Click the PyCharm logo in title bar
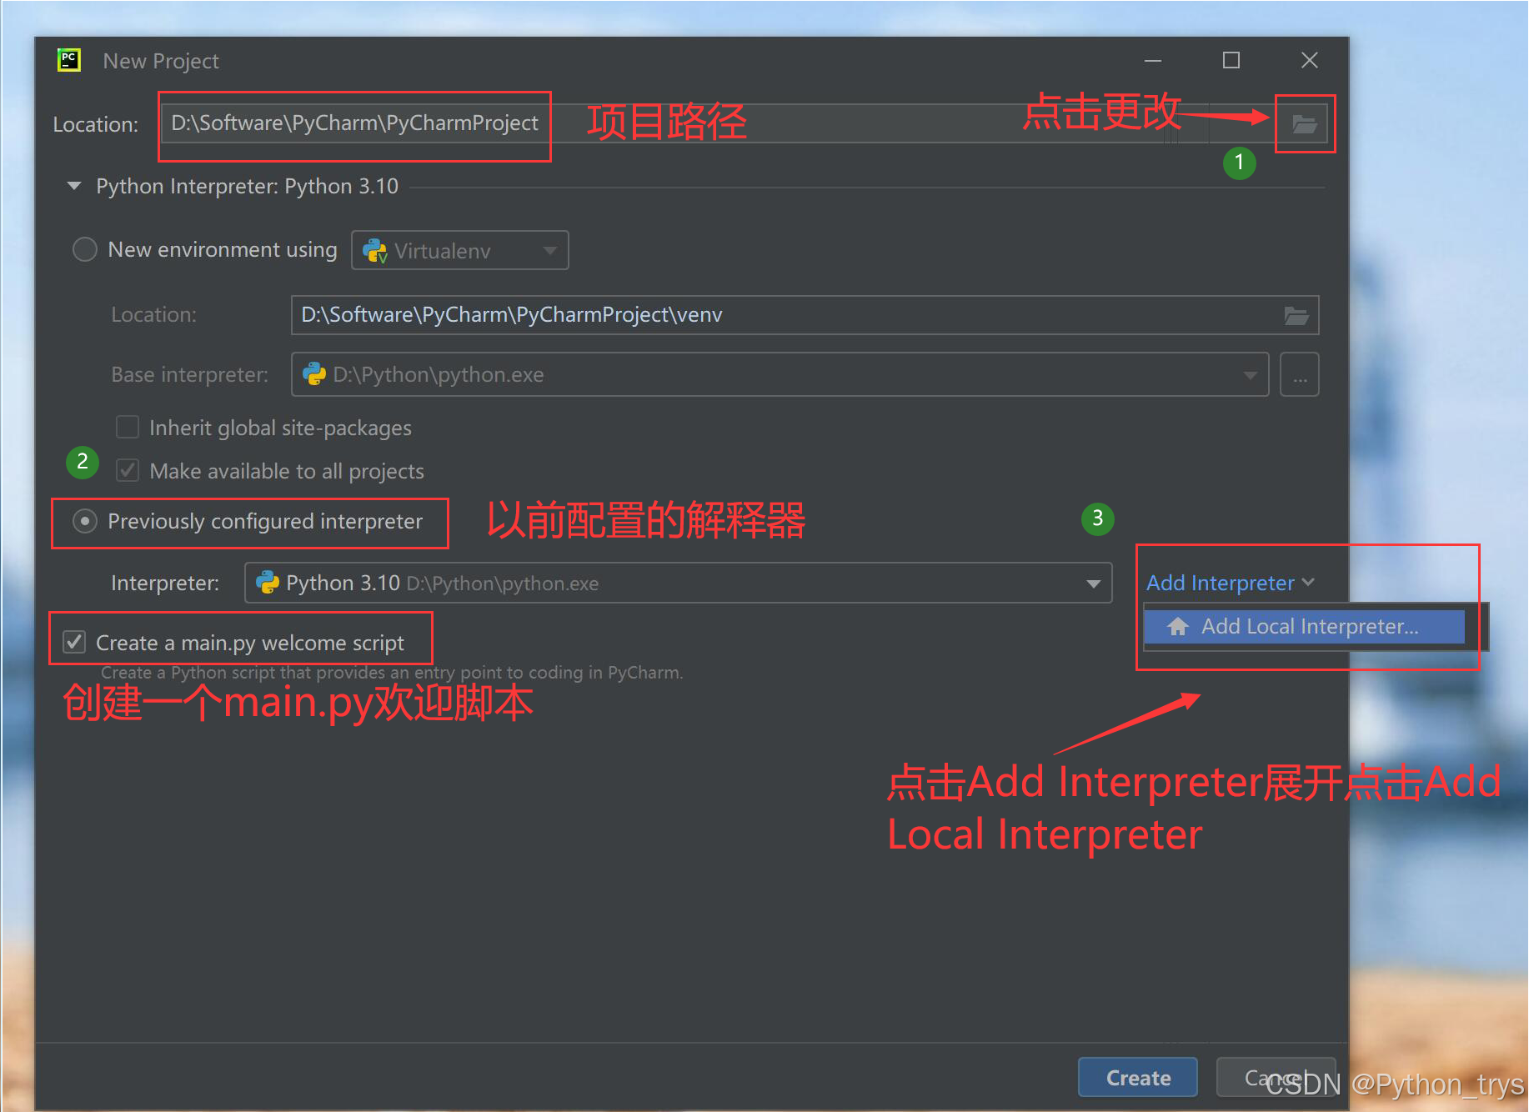Screen dimensions: 1529x1112 (68, 60)
